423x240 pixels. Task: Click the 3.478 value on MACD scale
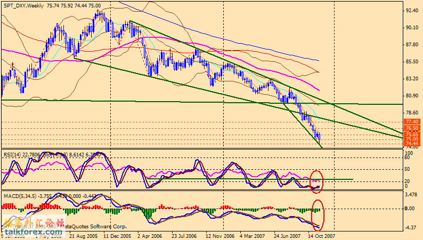[x=411, y=194]
